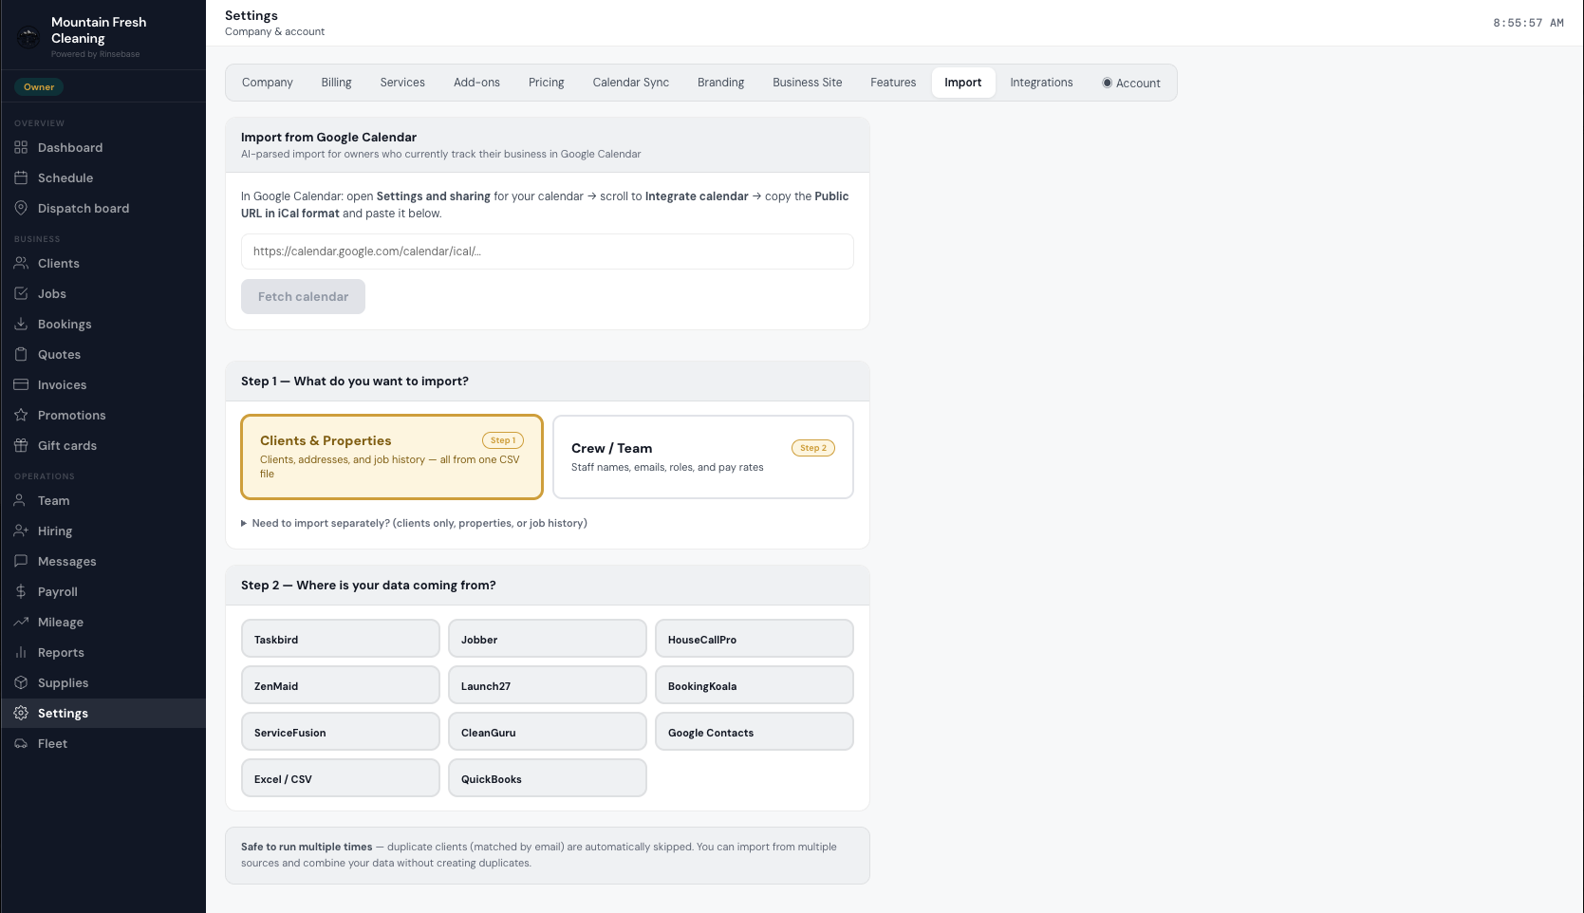This screenshot has height=913, width=1584.
Task: Switch to the Add-ons tab
Action: click(476, 83)
